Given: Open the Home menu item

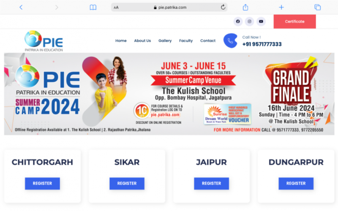Looking at the screenshot, I should (x=121, y=41).
